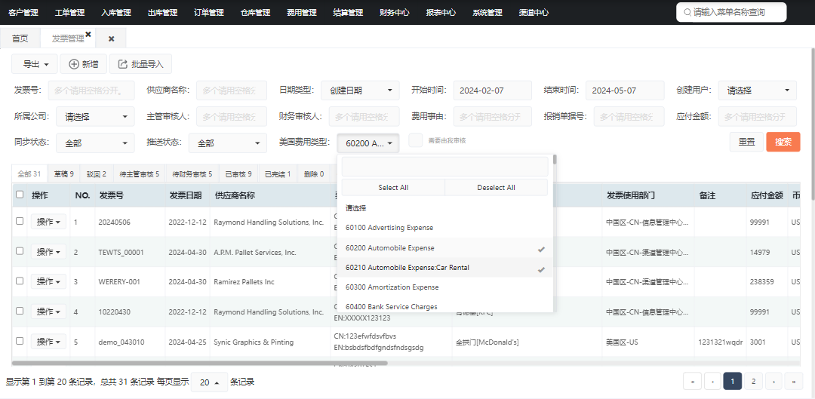The width and height of the screenshot is (815, 399).
Task: Open the 创建用户 dropdown
Action: [758, 91]
